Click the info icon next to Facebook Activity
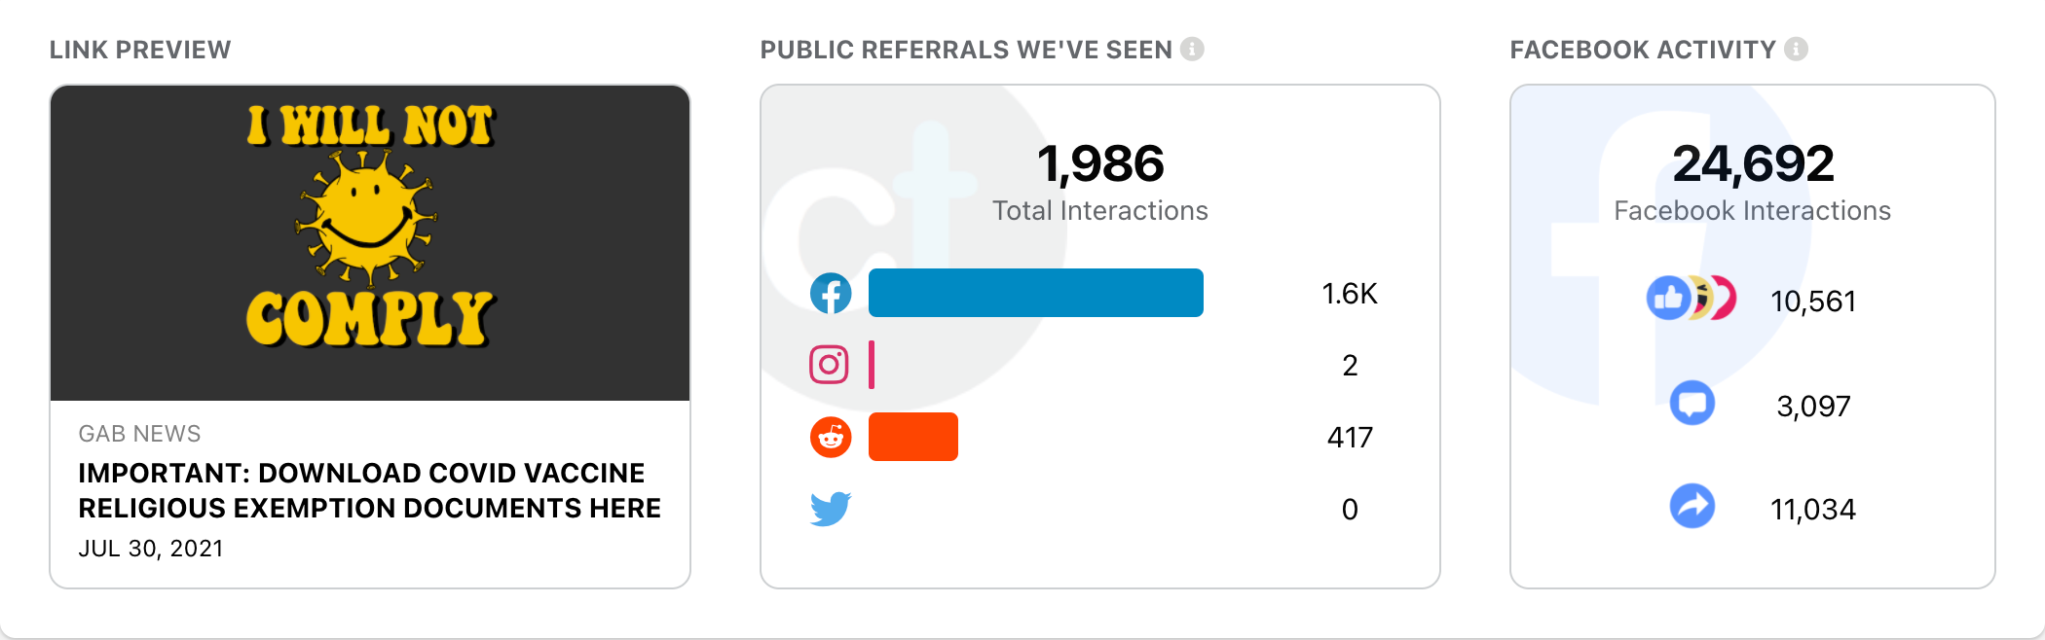 (1796, 49)
